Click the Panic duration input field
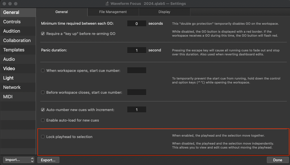Viewport: 290px width, 165px height. click(x=136, y=50)
